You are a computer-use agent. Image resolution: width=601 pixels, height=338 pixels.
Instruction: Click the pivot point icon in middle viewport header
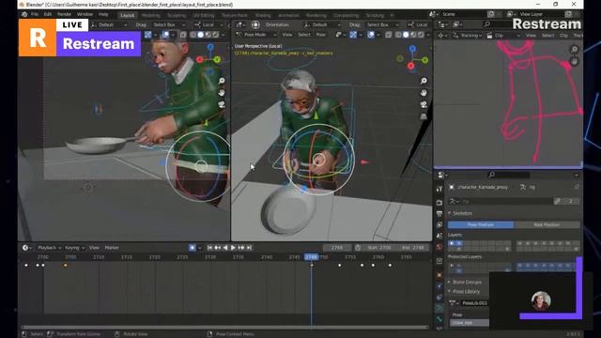coord(255,25)
